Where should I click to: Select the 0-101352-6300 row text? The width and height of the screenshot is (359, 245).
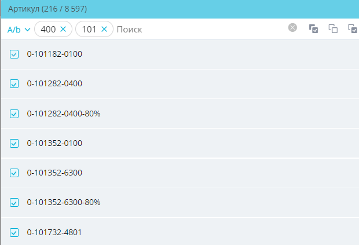pos(54,173)
